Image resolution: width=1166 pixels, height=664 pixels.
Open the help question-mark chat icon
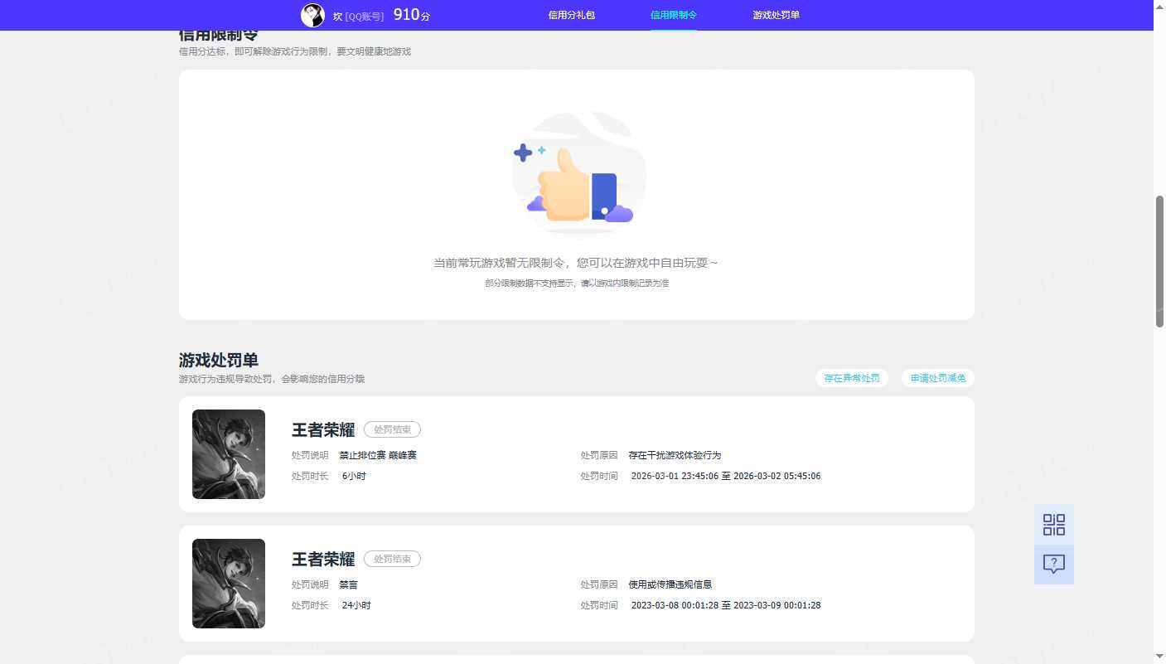1054,565
